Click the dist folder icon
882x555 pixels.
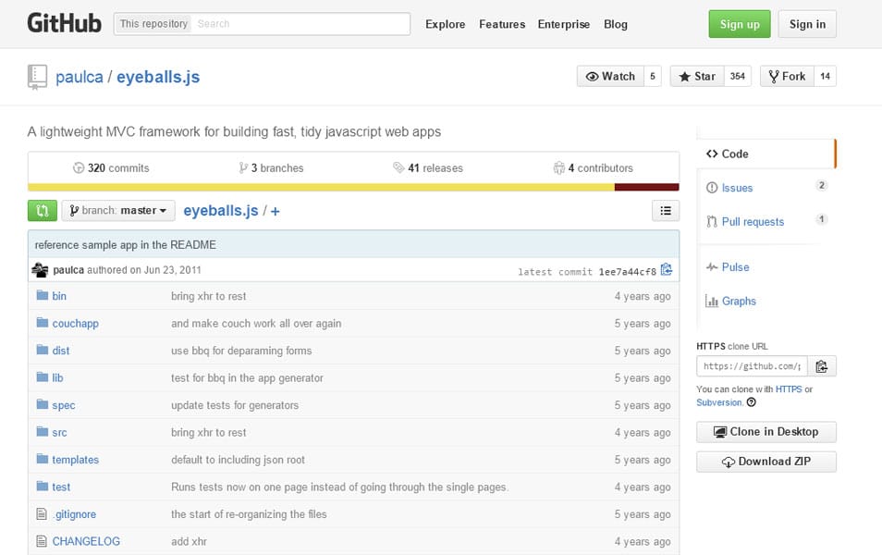coord(43,350)
